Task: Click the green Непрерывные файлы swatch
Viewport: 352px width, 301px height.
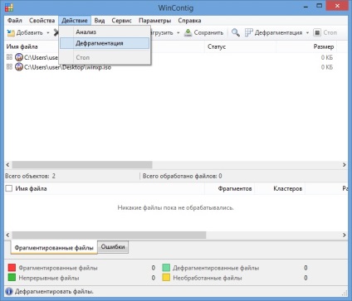Action: (12, 278)
